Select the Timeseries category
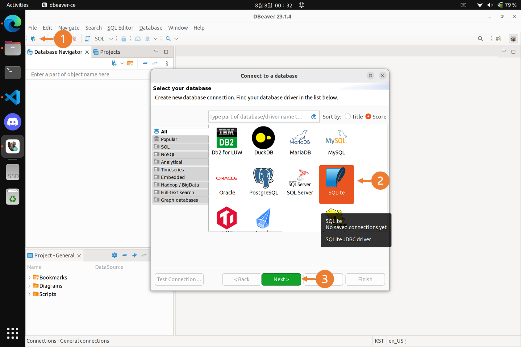The width and height of the screenshot is (521, 347). (x=181, y=170)
